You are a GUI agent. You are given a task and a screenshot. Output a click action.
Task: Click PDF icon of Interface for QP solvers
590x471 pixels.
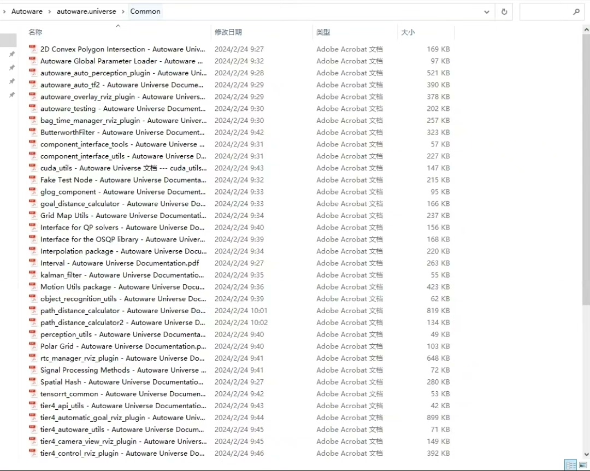click(x=33, y=227)
